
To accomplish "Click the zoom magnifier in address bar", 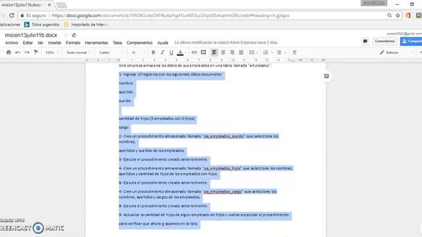I will point(390,15).
